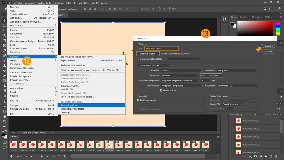Delete the selected timeline frame with trash icon
Viewport: 284px width, 160px height.
point(64,156)
